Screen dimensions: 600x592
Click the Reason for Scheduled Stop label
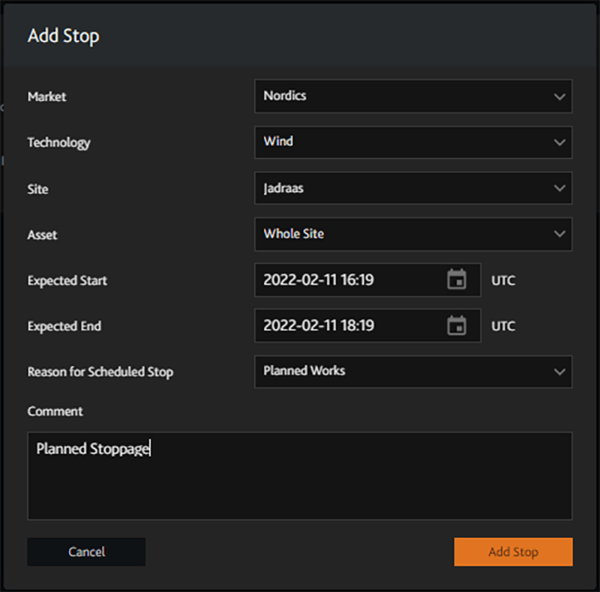tap(100, 372)
